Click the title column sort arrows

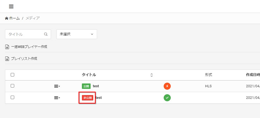151,75
